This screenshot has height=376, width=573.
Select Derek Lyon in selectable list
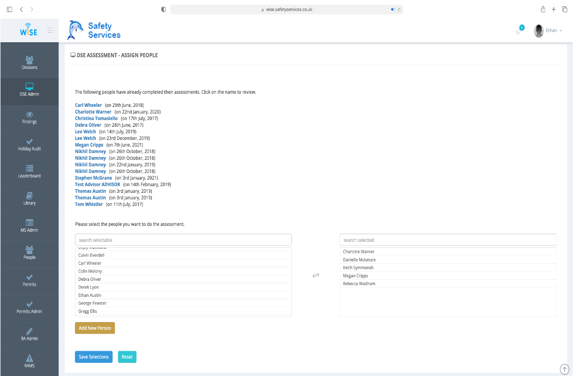[183, 287]
